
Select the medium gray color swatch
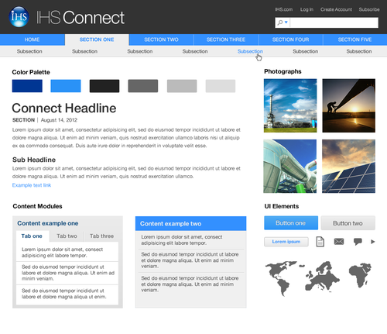tap(182, 86)
